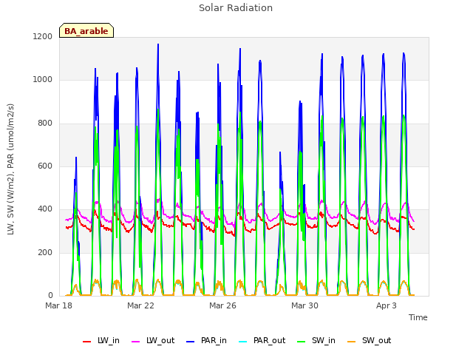Toggle the SW_in legend entry
The width and height of the screenshot is (473, 355).
pos(316,341)
